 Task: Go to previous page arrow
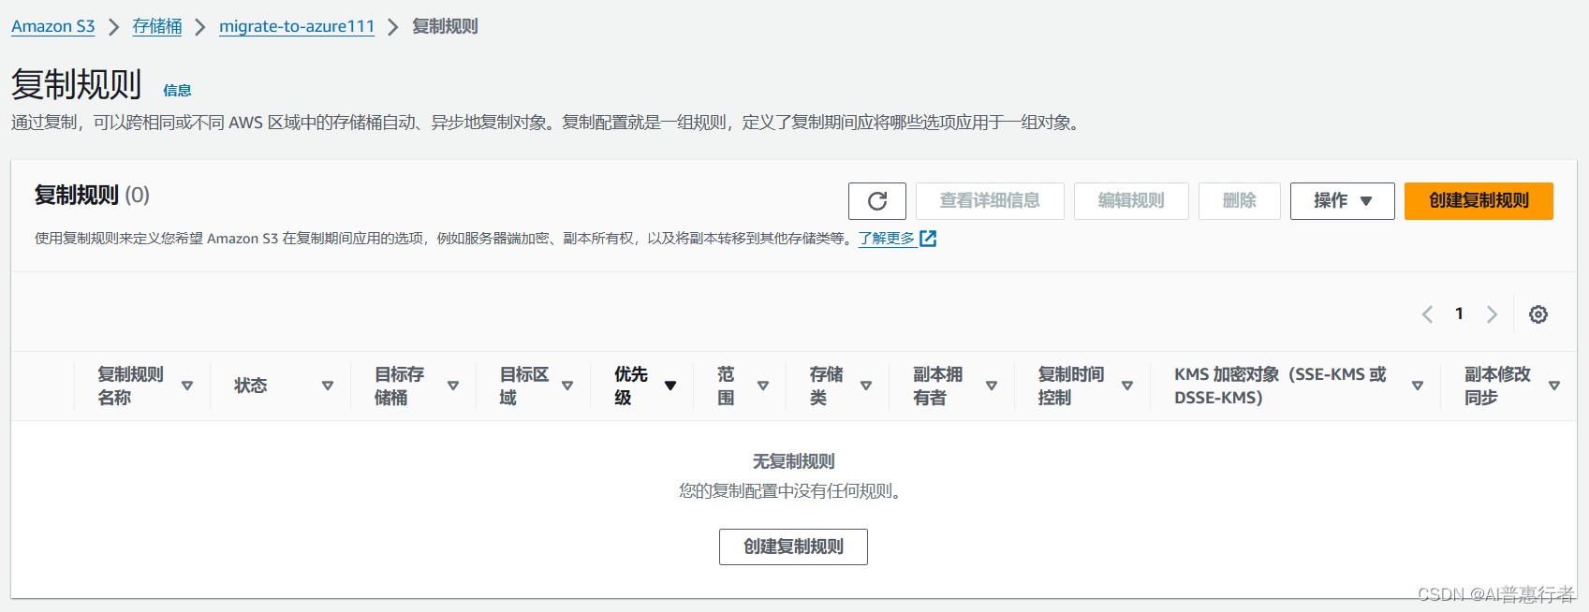(1427, 314)
